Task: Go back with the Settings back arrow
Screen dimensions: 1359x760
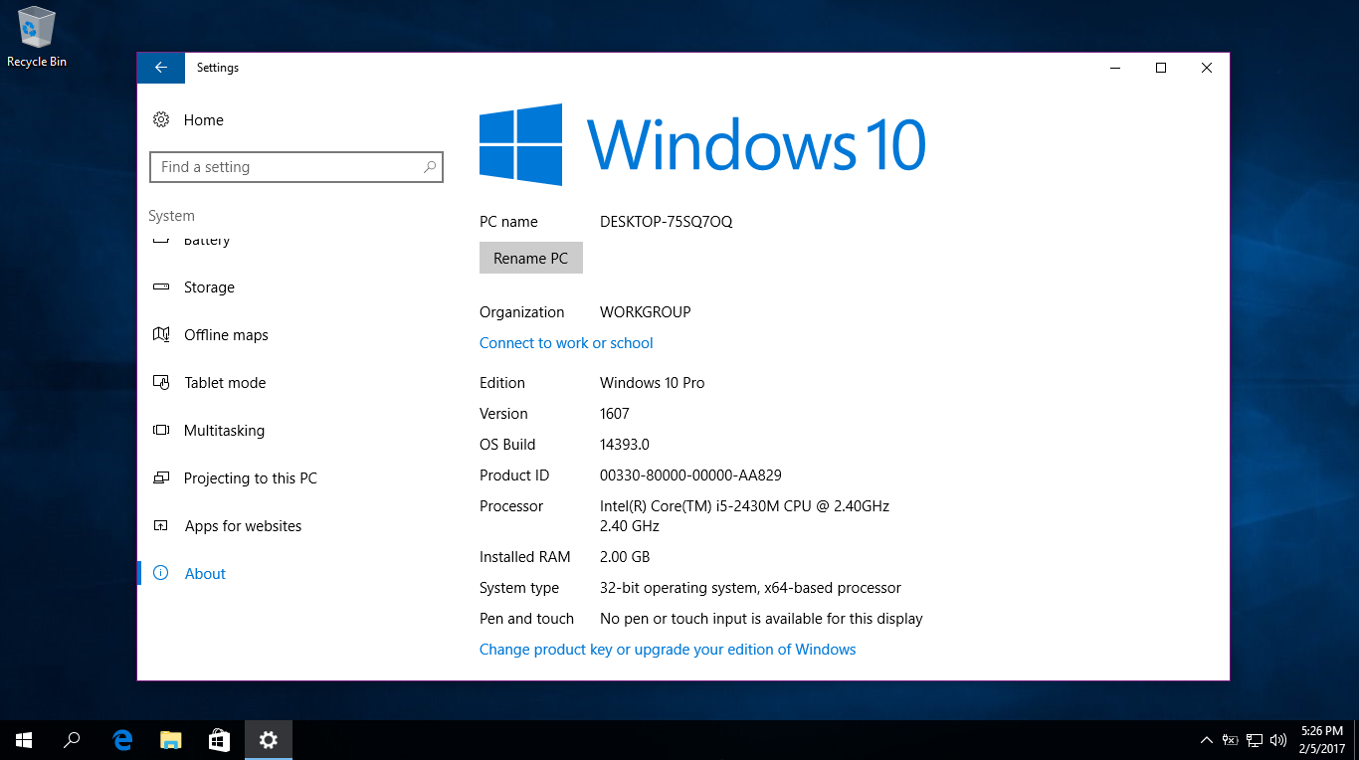Action: click(160, 68)
